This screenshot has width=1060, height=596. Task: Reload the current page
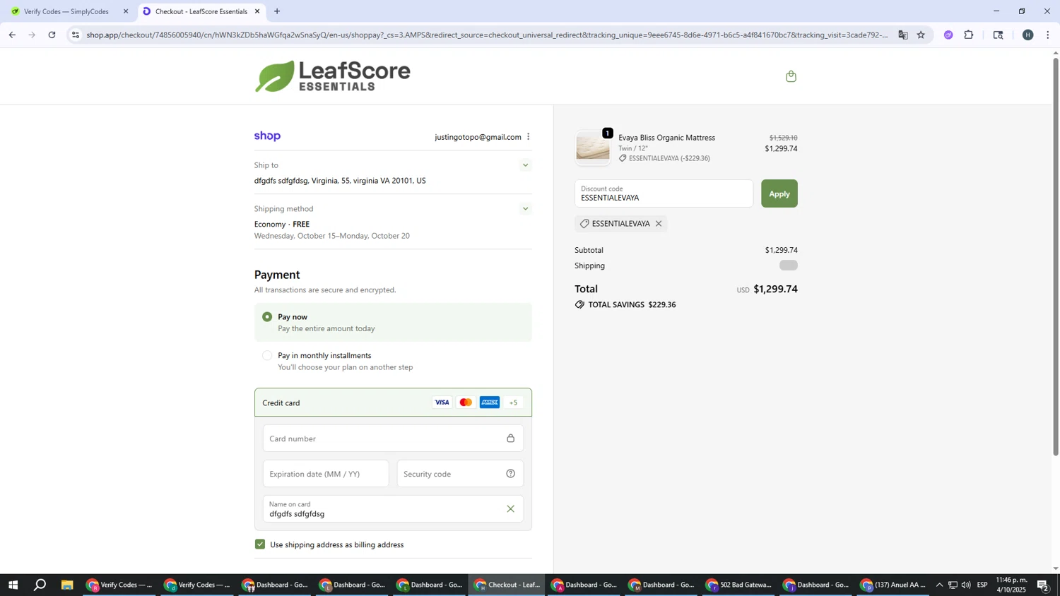tap(52, 35)
